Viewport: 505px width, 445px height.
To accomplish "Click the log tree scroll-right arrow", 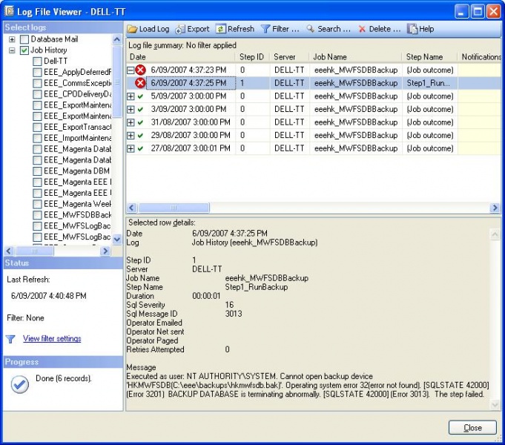I will pos(105,251).
